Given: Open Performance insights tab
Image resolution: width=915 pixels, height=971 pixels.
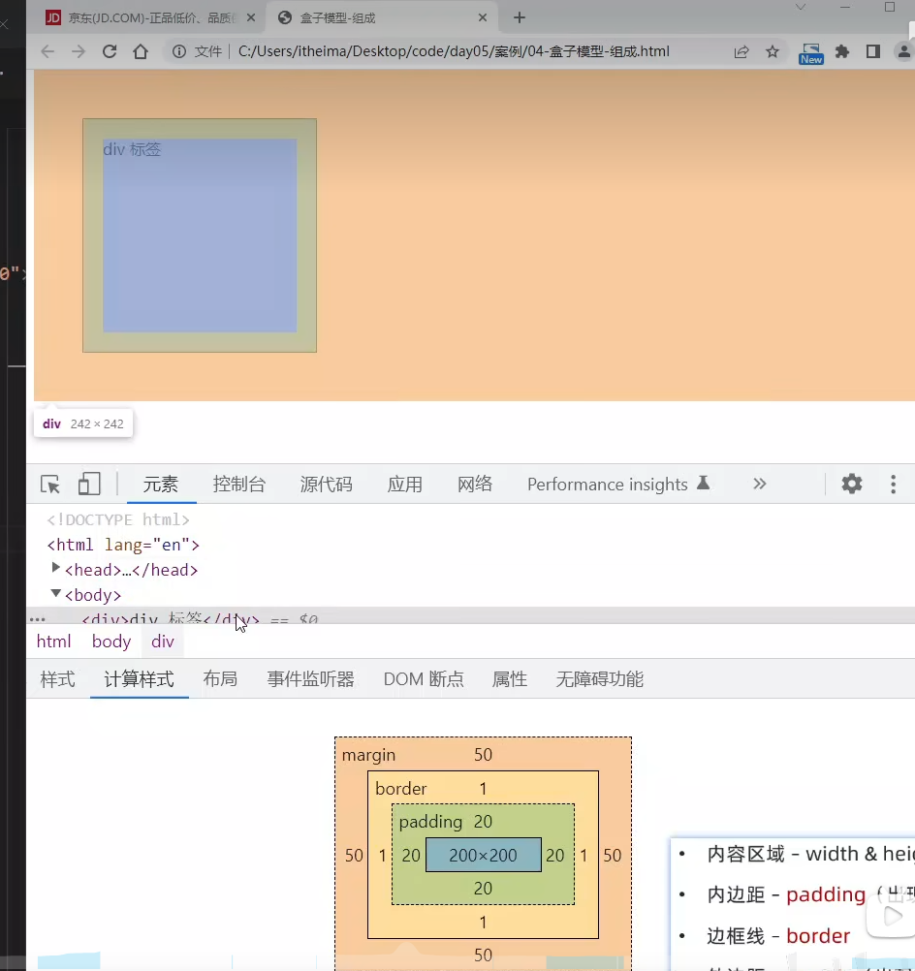Looking at the screenshot, I should coord(618,485).
